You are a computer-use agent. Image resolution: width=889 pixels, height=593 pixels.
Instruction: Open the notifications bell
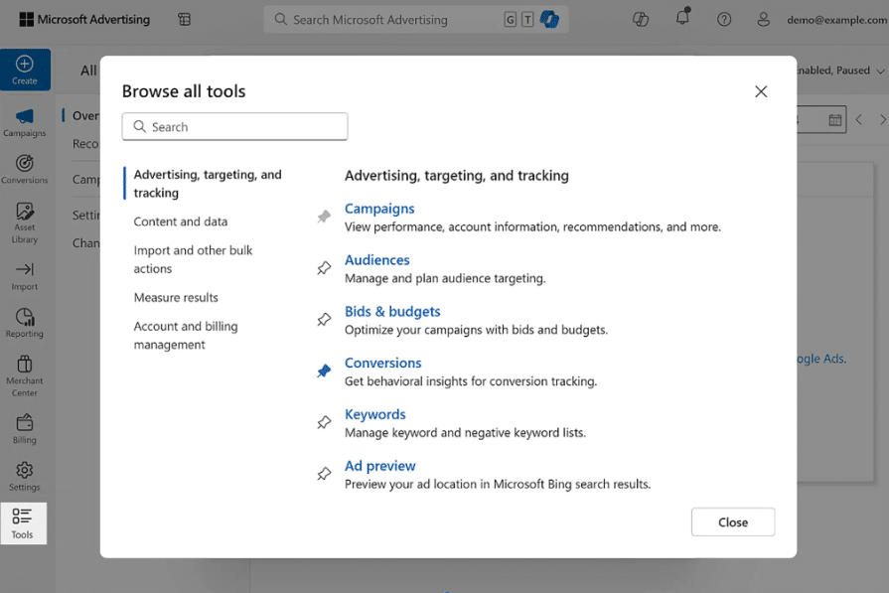coord(682,18)
